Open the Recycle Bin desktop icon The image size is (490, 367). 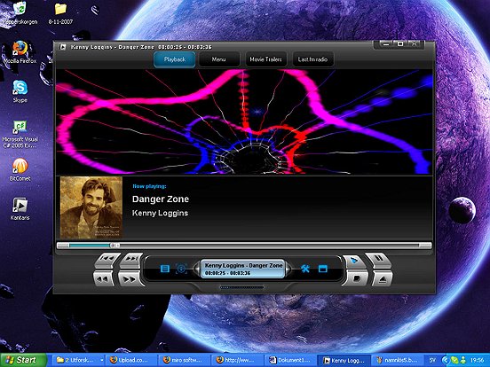[x=20, y=13]
